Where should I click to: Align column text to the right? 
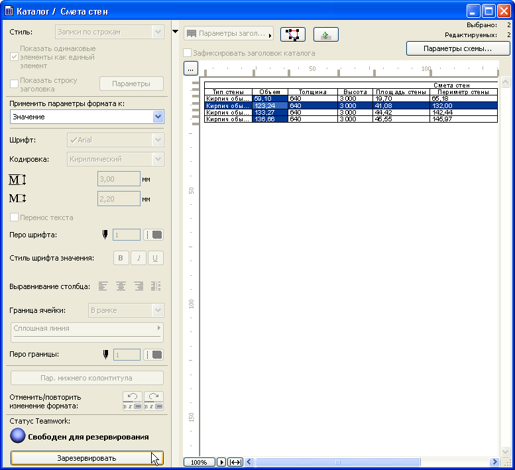pos(139,286)
